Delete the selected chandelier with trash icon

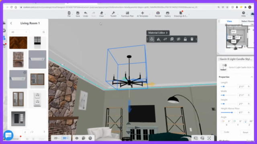click(192, 39)
